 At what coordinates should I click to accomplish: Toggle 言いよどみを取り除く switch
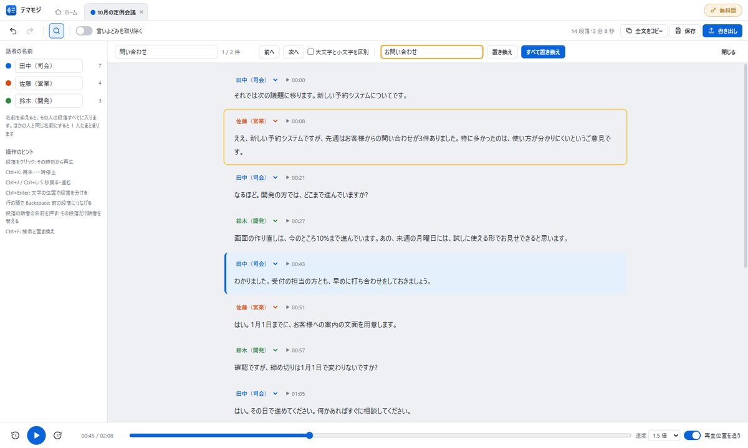click(x=84, y=30)
